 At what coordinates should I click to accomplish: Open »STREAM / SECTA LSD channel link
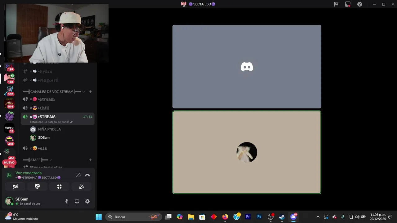tap(38, 177)
